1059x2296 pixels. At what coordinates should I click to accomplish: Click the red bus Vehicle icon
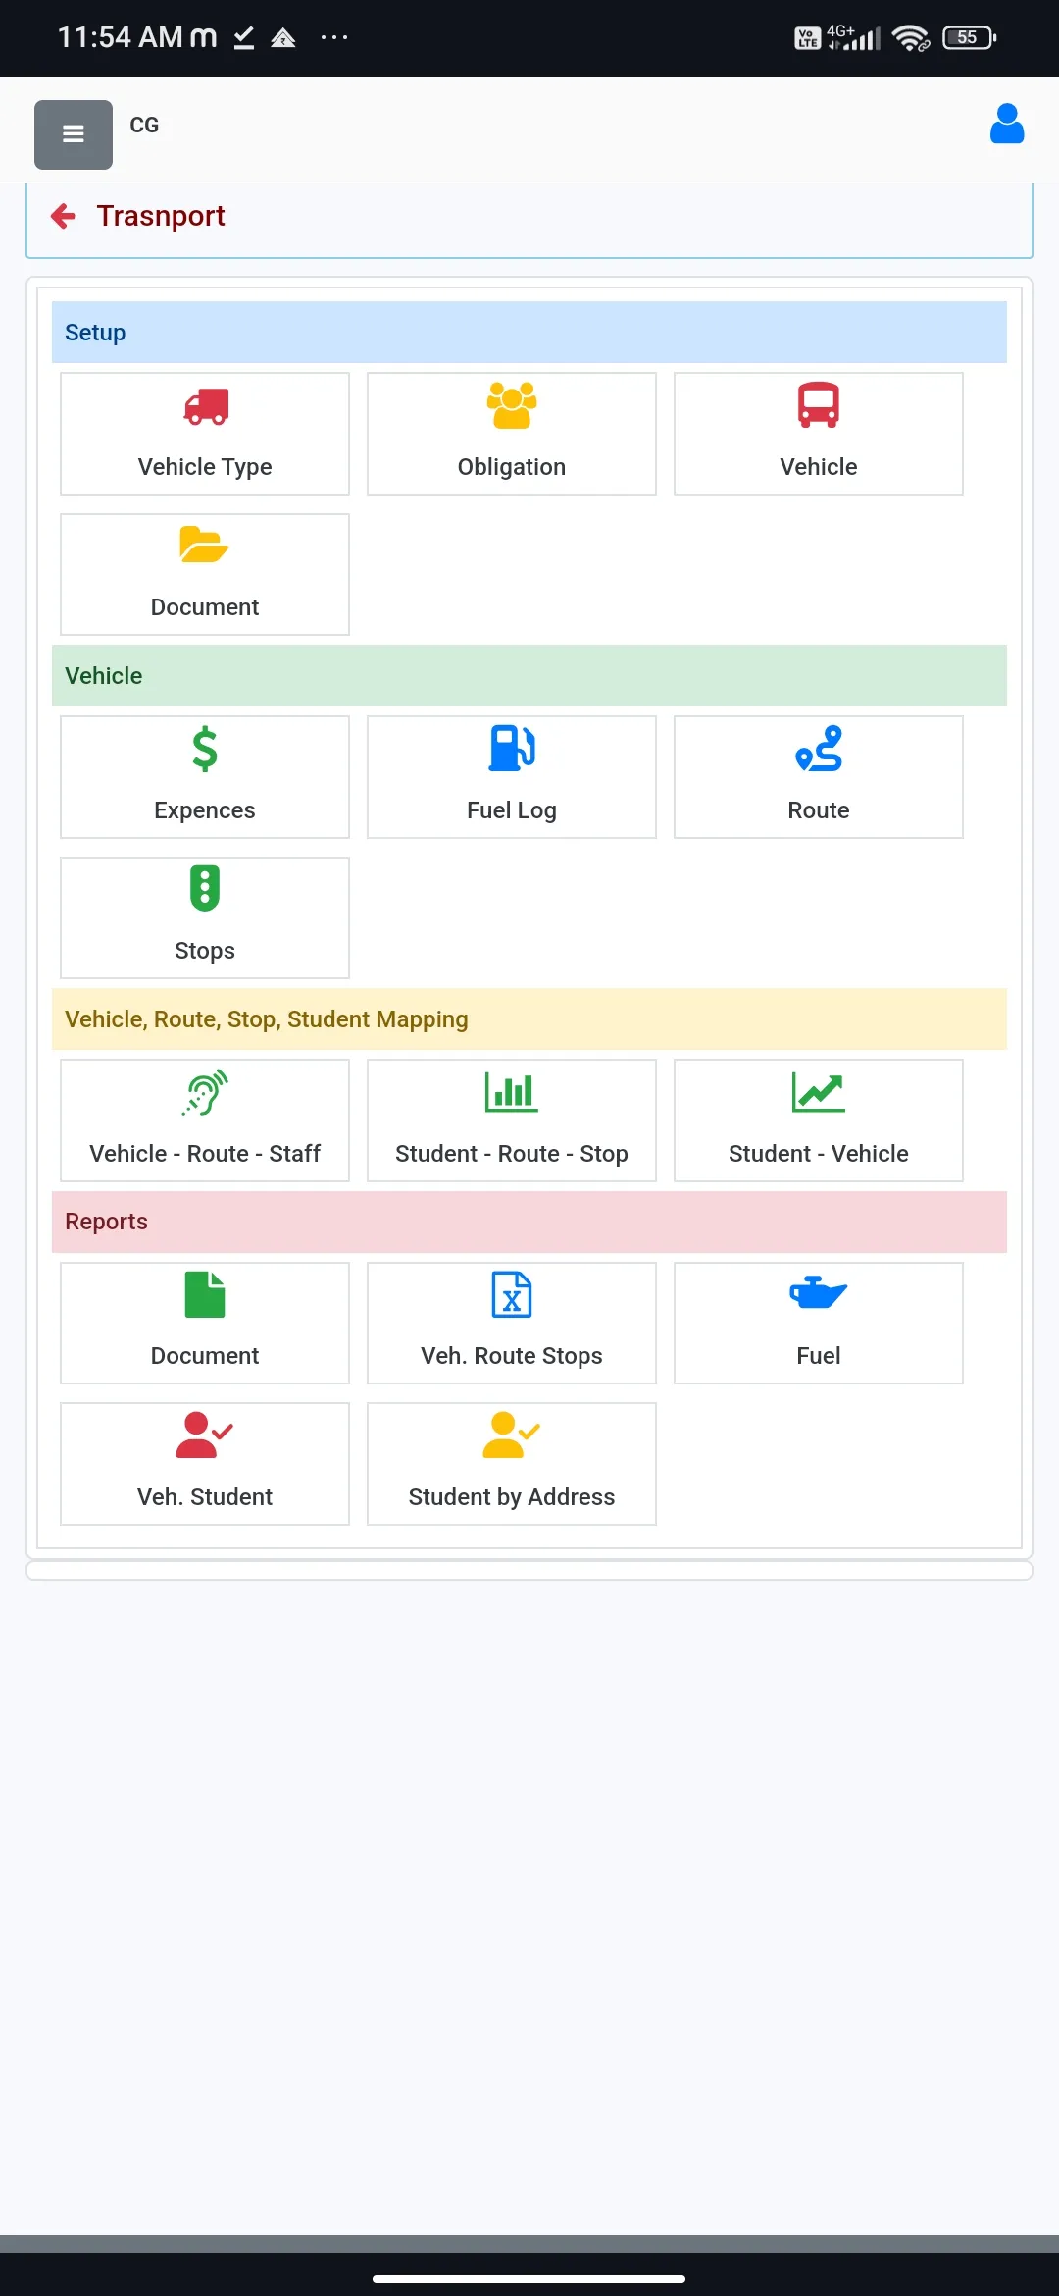click(x=819, y=405)
